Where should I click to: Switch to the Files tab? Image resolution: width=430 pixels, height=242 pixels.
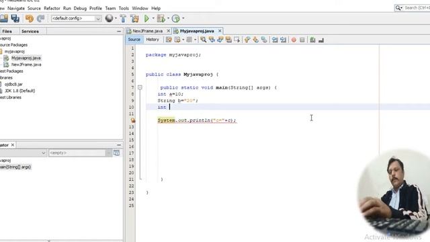(7, 32)
